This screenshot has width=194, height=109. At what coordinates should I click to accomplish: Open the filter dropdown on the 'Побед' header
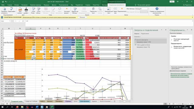[45, 38]
